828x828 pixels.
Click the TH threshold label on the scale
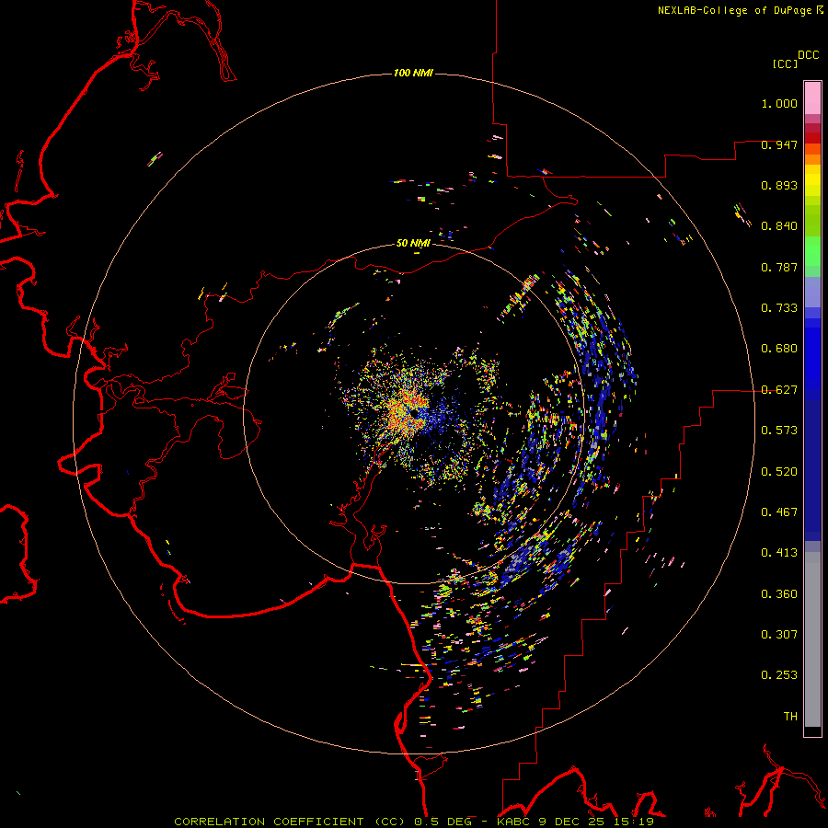[790, 717]
